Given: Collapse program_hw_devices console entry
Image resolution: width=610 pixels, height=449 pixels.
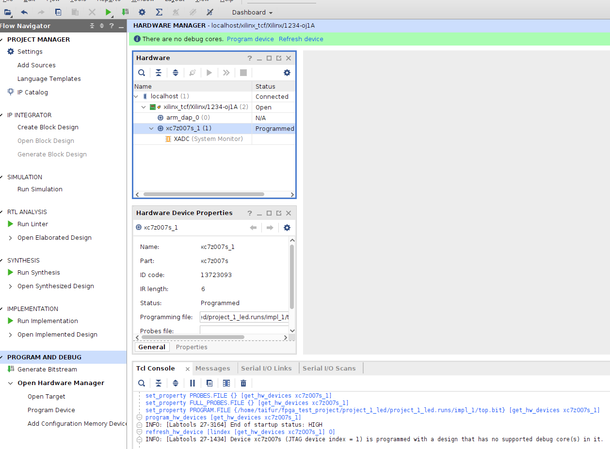Looking at the screenshot, I should point(139,418).
